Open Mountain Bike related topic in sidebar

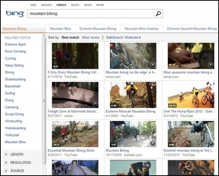pos(15,142)
